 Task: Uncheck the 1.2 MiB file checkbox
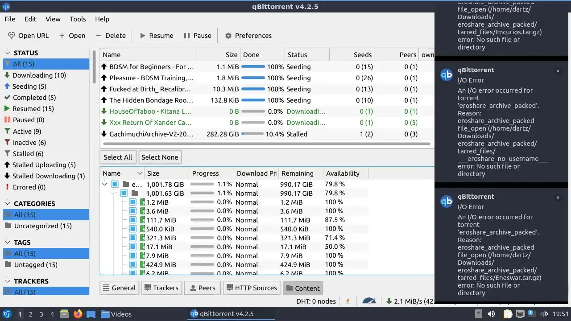point(132,202)
